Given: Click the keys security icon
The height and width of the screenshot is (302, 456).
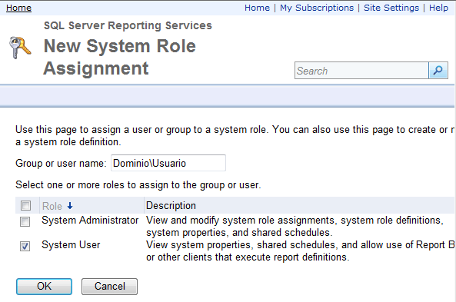Looking at the screenshot, I should tap(20, 48).
